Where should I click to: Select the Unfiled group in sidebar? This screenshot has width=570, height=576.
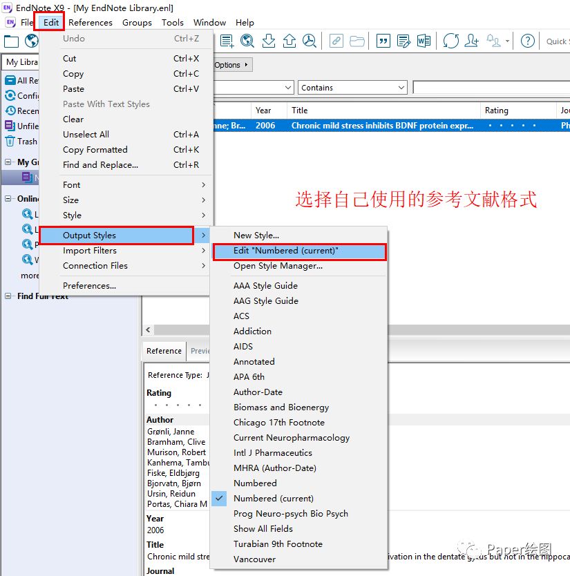pos(21,126)
